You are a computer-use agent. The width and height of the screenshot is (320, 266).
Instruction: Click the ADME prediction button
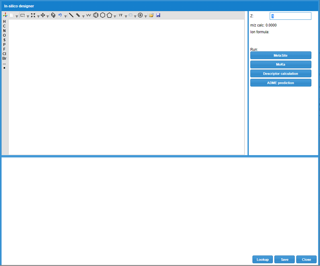pos(280,82)
